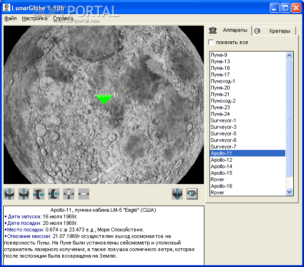Toggle the eye visibility icon
The width and height of the screenshot is (304, 267).
192,193
